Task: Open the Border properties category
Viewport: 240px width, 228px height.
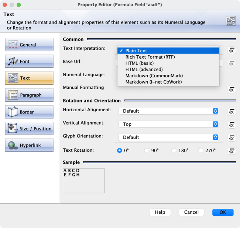Action: coord(29,112)
